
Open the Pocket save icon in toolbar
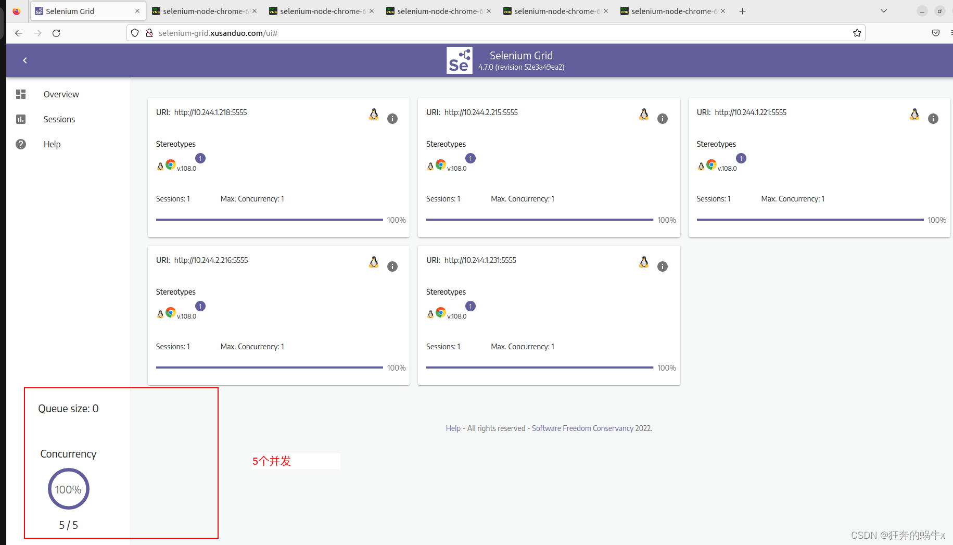(935, 33)
